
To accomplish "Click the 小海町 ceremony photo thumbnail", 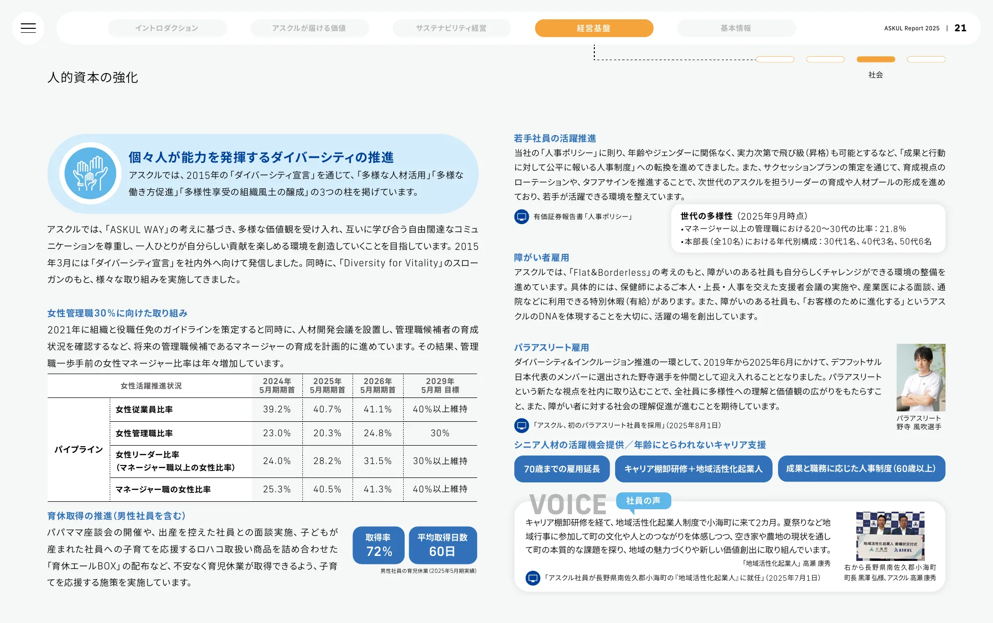I will [890, 536].
